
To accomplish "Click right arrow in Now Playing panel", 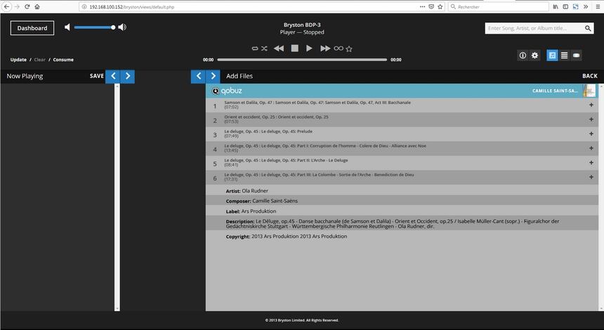I will point(128,77).
